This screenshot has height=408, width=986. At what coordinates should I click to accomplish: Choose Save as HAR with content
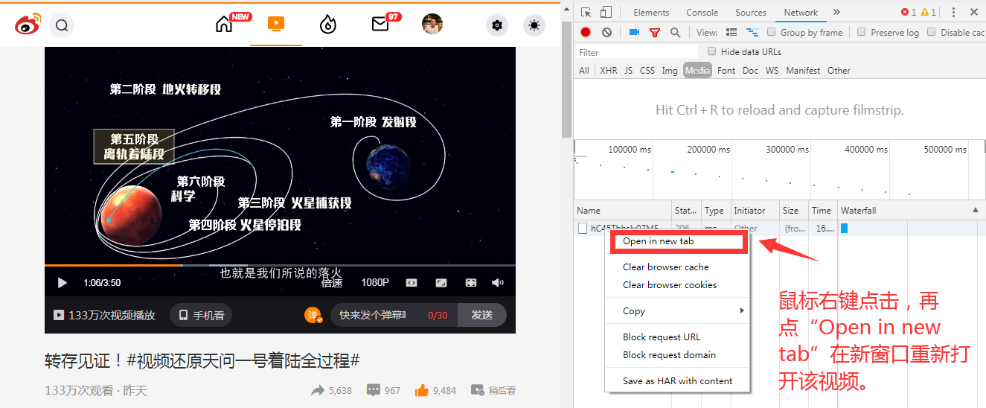[677, 381]
